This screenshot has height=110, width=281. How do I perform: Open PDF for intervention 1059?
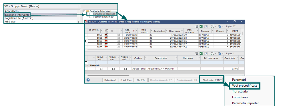click(106, 35)
